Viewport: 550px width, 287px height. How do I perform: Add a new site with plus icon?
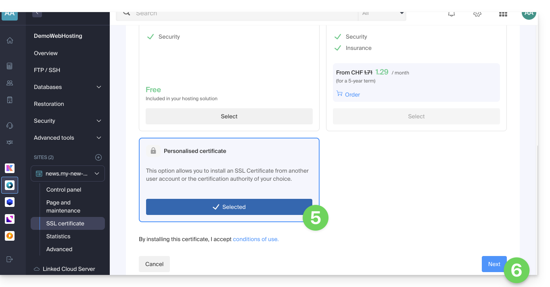point(98,157)
